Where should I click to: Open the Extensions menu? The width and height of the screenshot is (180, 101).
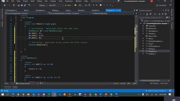point(69,1)
